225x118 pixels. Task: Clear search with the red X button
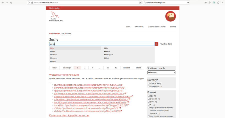click(156, 44)
